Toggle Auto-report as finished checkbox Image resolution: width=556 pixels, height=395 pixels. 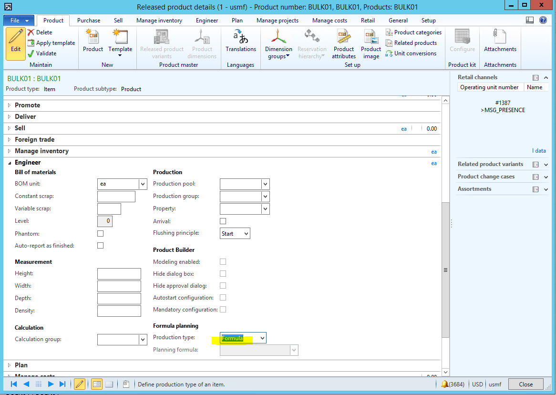100,246
